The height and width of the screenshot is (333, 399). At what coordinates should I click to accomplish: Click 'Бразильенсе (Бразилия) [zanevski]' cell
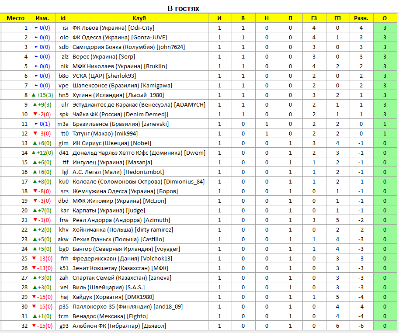[x=139, y=124]
